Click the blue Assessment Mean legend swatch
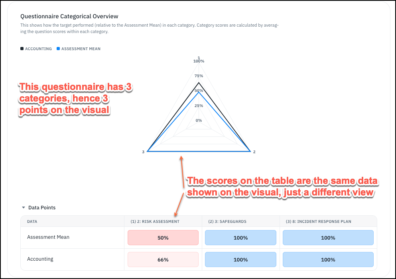396x279 pixels. 58,49
